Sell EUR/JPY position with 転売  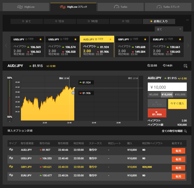(x=179, y=176)
